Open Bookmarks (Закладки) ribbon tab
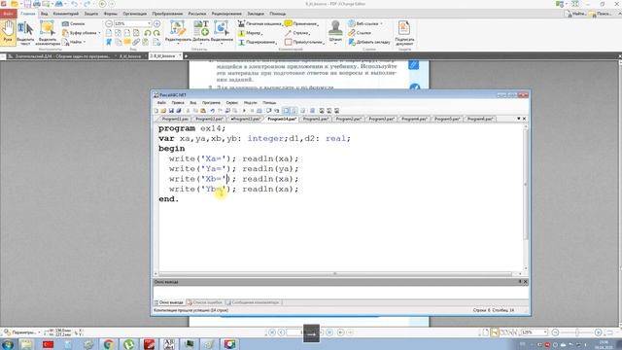Image resolution: width=622 pixels, height=350 pixels. pos(256,14)
